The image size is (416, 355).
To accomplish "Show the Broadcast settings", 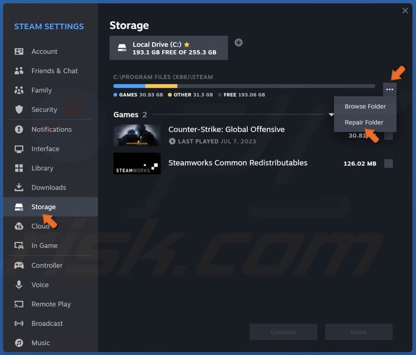I will pyautogui.click(x=51, y=323).
